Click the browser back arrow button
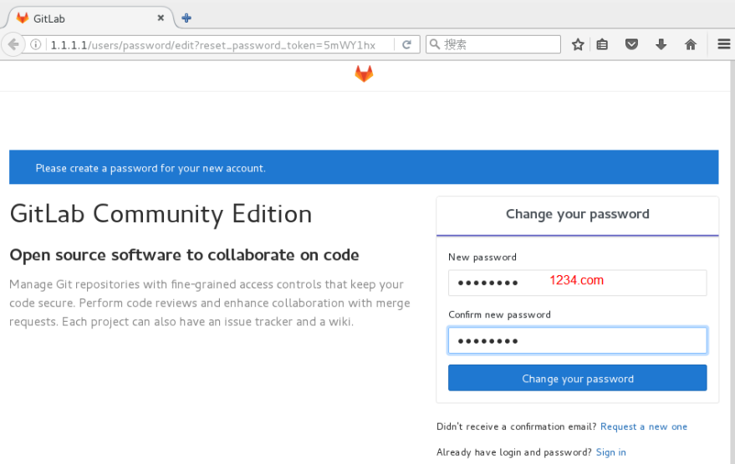 click(13, 44)
